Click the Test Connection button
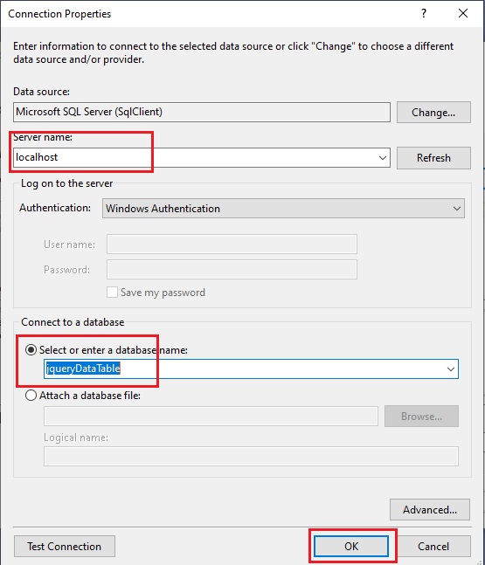This screenshot has height=565, width=485. click(65, 547)
